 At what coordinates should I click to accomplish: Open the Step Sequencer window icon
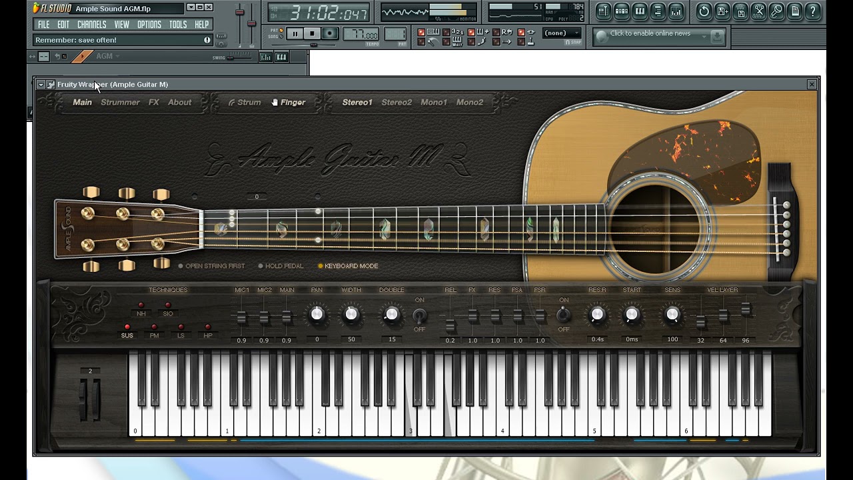[x=622, y=11]
